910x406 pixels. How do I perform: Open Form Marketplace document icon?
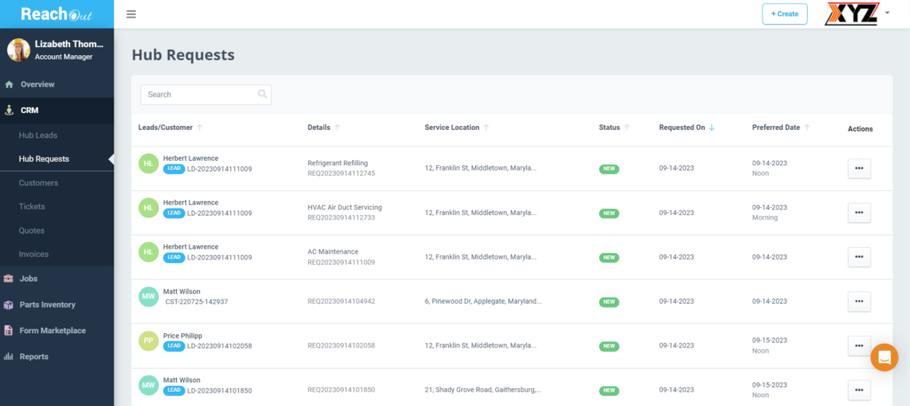click(x=9, y=330)
